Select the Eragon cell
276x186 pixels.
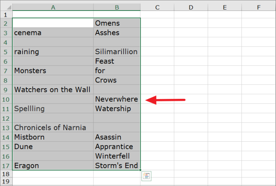click(x=53, y=166)
